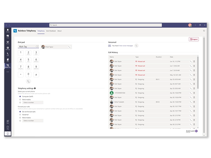This screenshot has width=211, height=158.
Task: Open Telephony settings gear icon
Action: point(35,88)
